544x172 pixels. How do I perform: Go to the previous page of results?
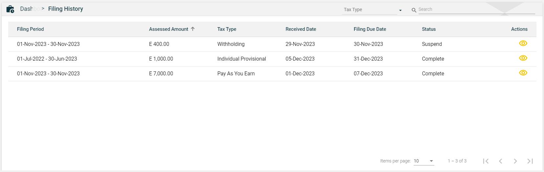coord(501,161)
